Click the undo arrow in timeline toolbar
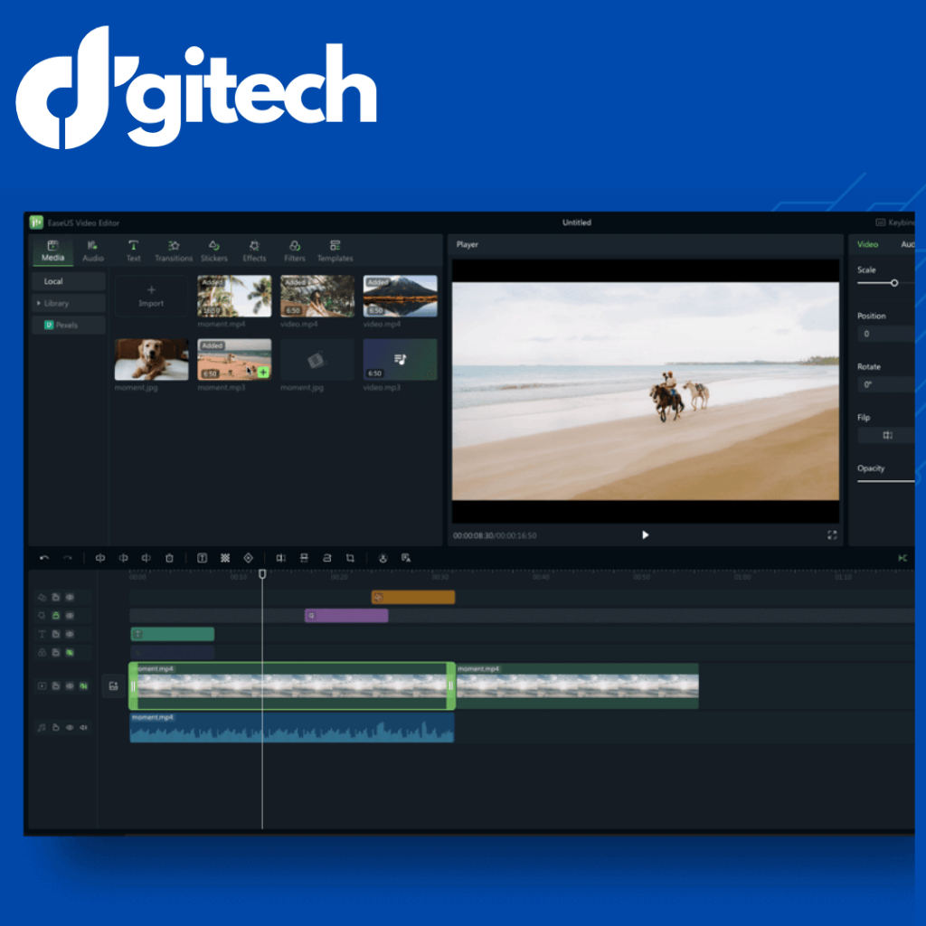 pos(44,558)
